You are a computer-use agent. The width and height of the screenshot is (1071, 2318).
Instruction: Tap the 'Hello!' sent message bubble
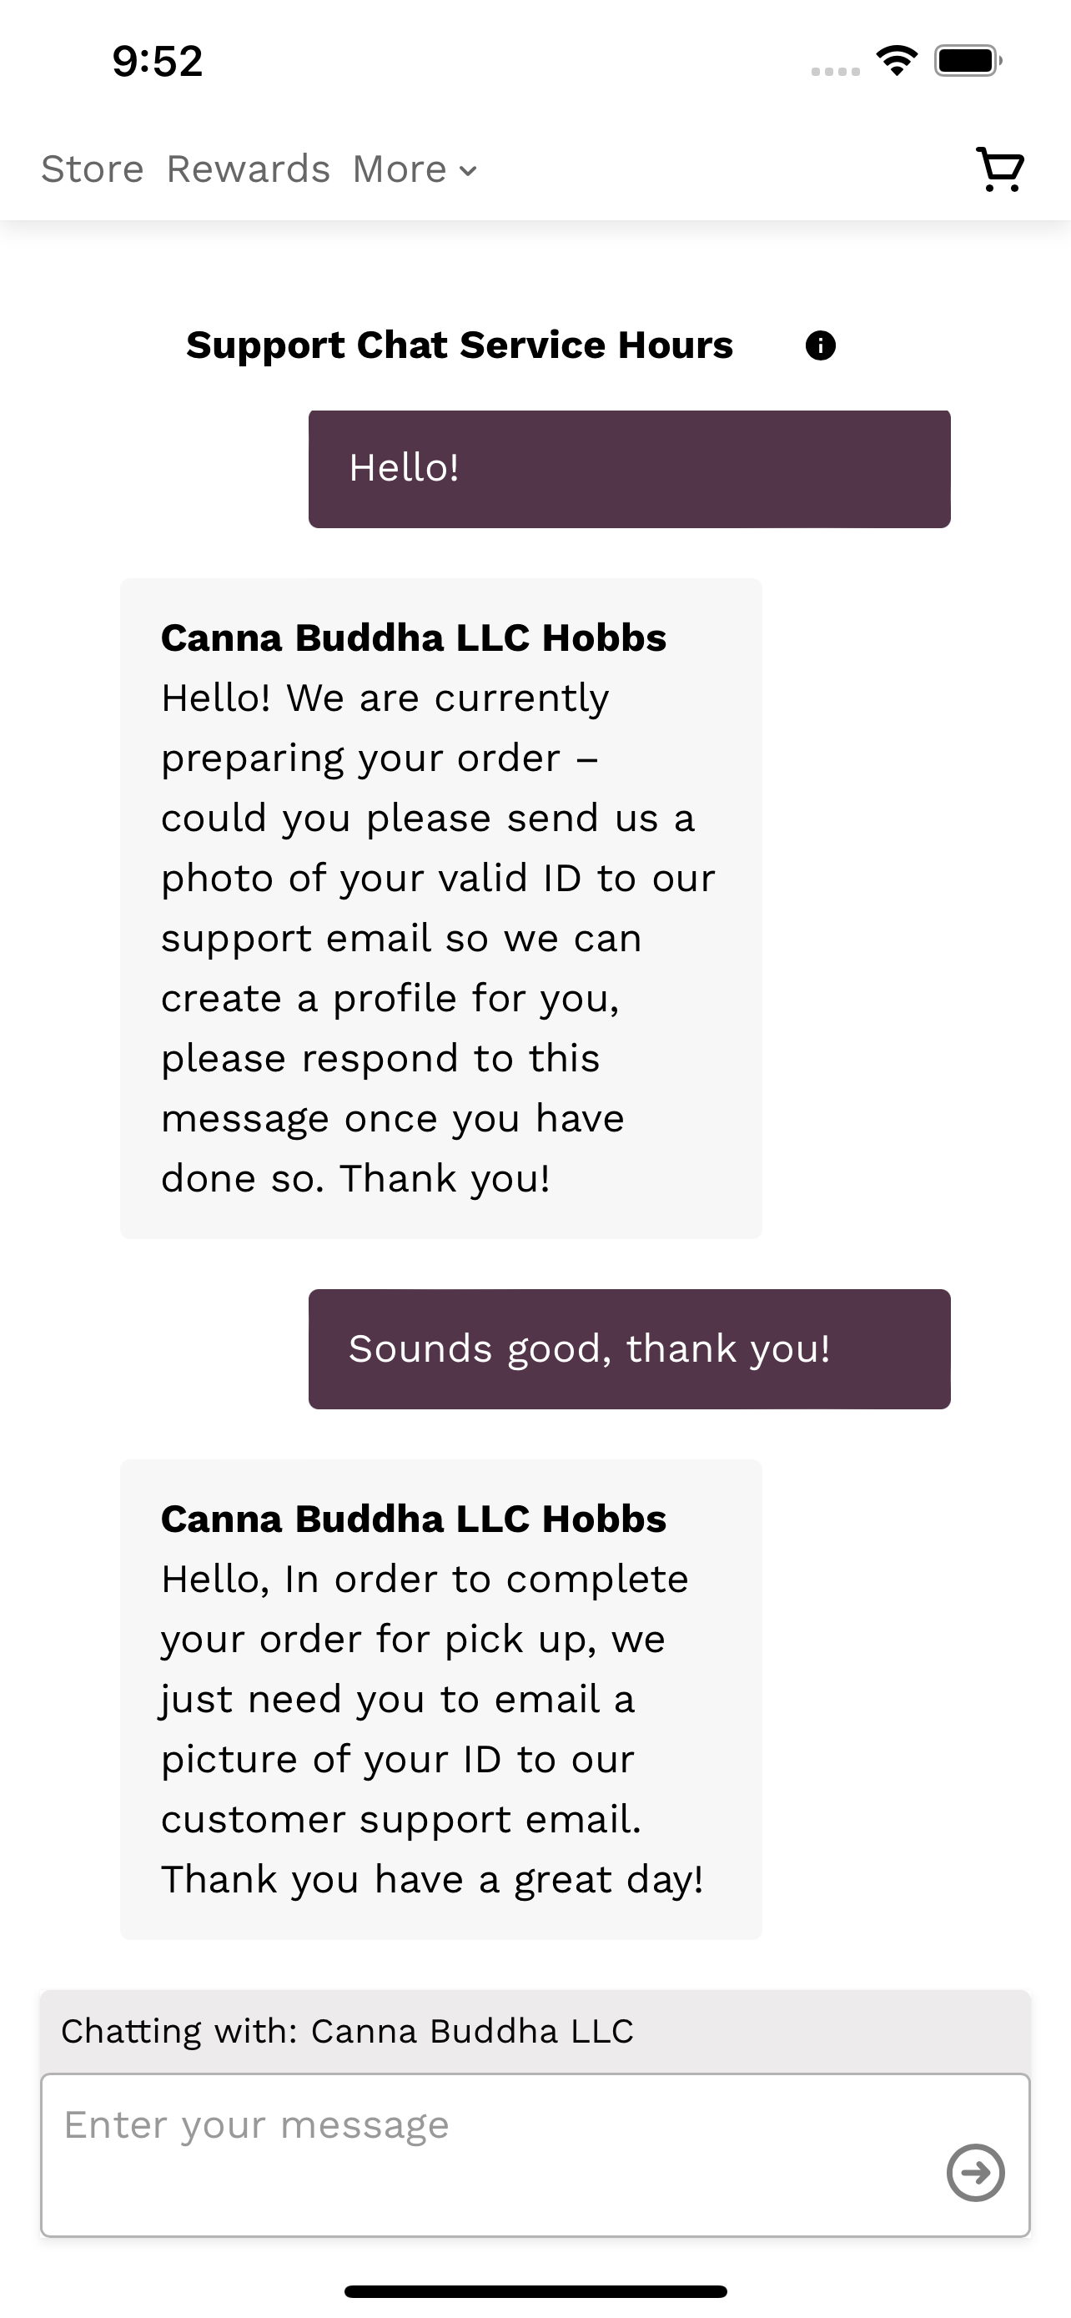tap(630, 469)
